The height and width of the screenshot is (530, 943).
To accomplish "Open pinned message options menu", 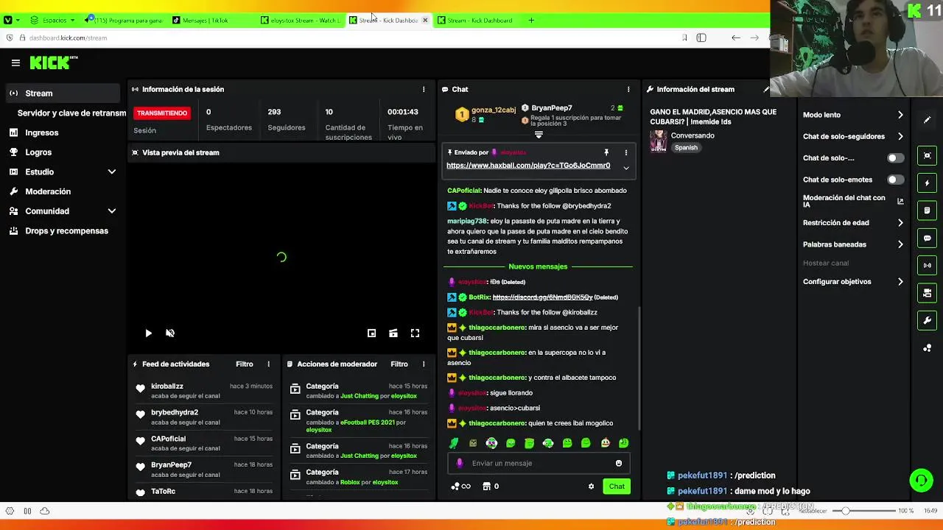I will point(626,152).
